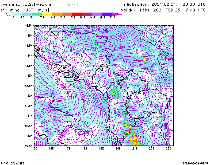Click legend value "32.6"

coord(112,17)
